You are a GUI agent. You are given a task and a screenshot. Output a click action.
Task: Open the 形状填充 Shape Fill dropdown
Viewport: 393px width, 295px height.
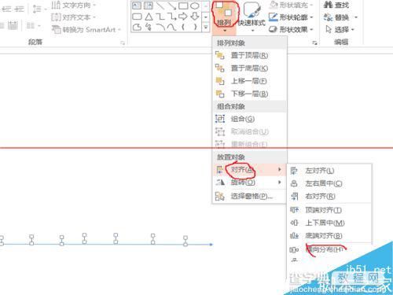[292, 5]
